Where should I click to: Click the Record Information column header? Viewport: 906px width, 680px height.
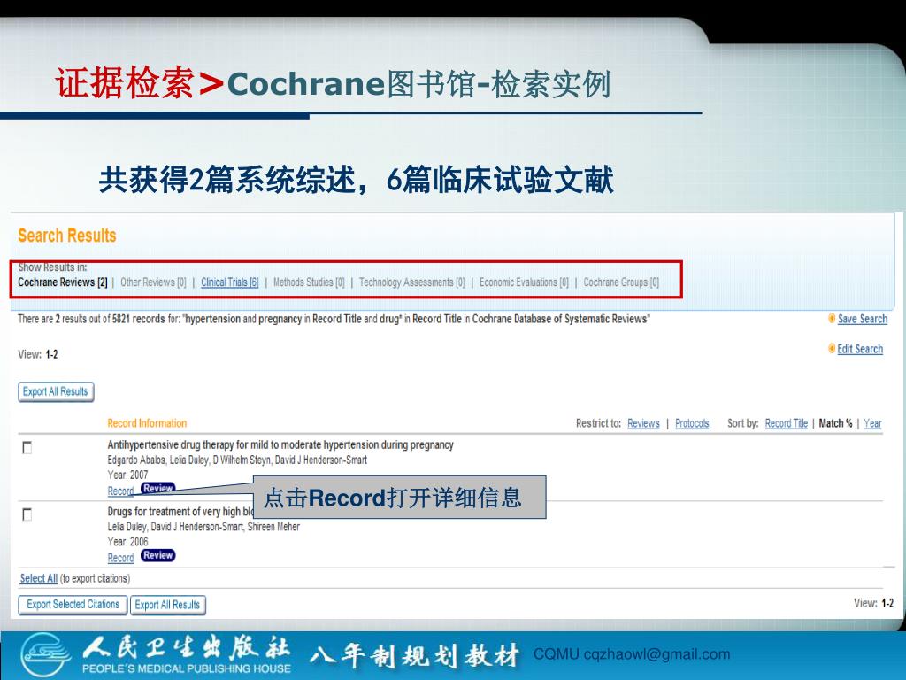pyautogui.click(x=147, y=423)
